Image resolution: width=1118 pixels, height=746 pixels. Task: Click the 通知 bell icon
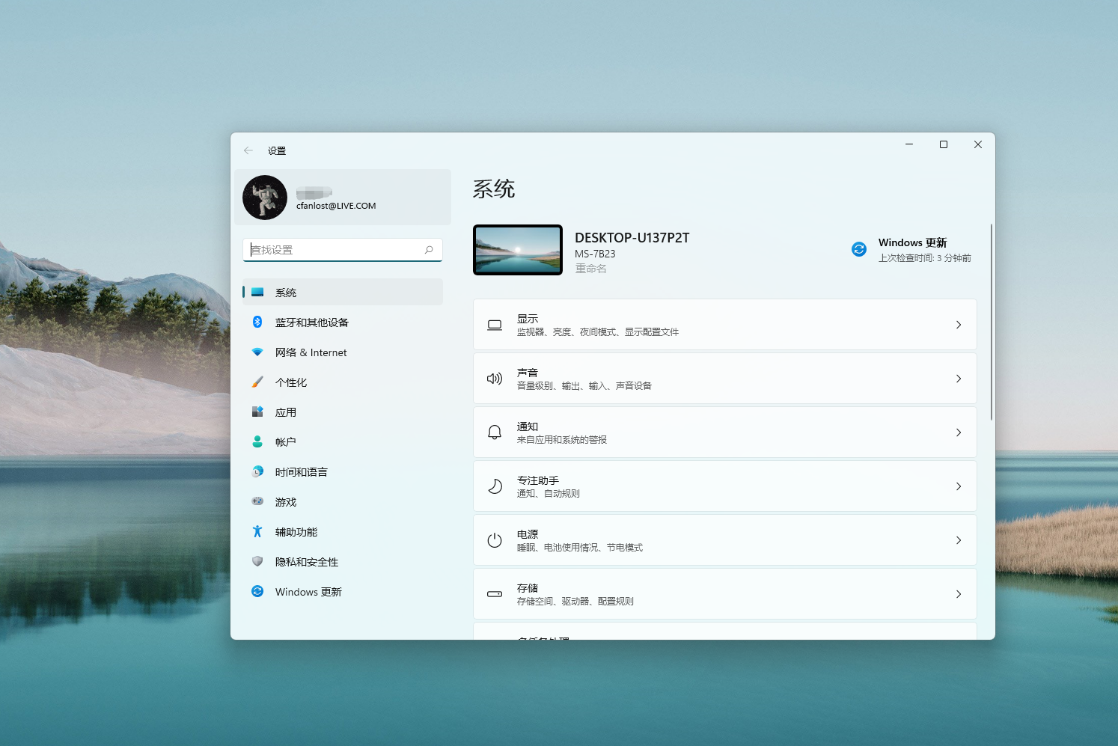[x=495, y=432]
